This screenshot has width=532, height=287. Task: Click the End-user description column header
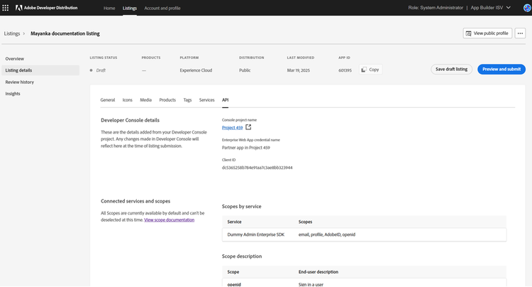(318, 272)
